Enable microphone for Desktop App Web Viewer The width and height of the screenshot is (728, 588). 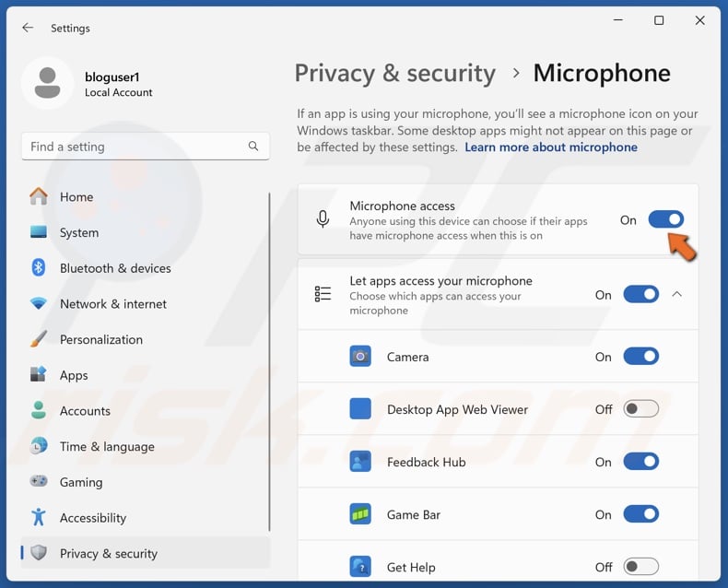click(640, 409)
